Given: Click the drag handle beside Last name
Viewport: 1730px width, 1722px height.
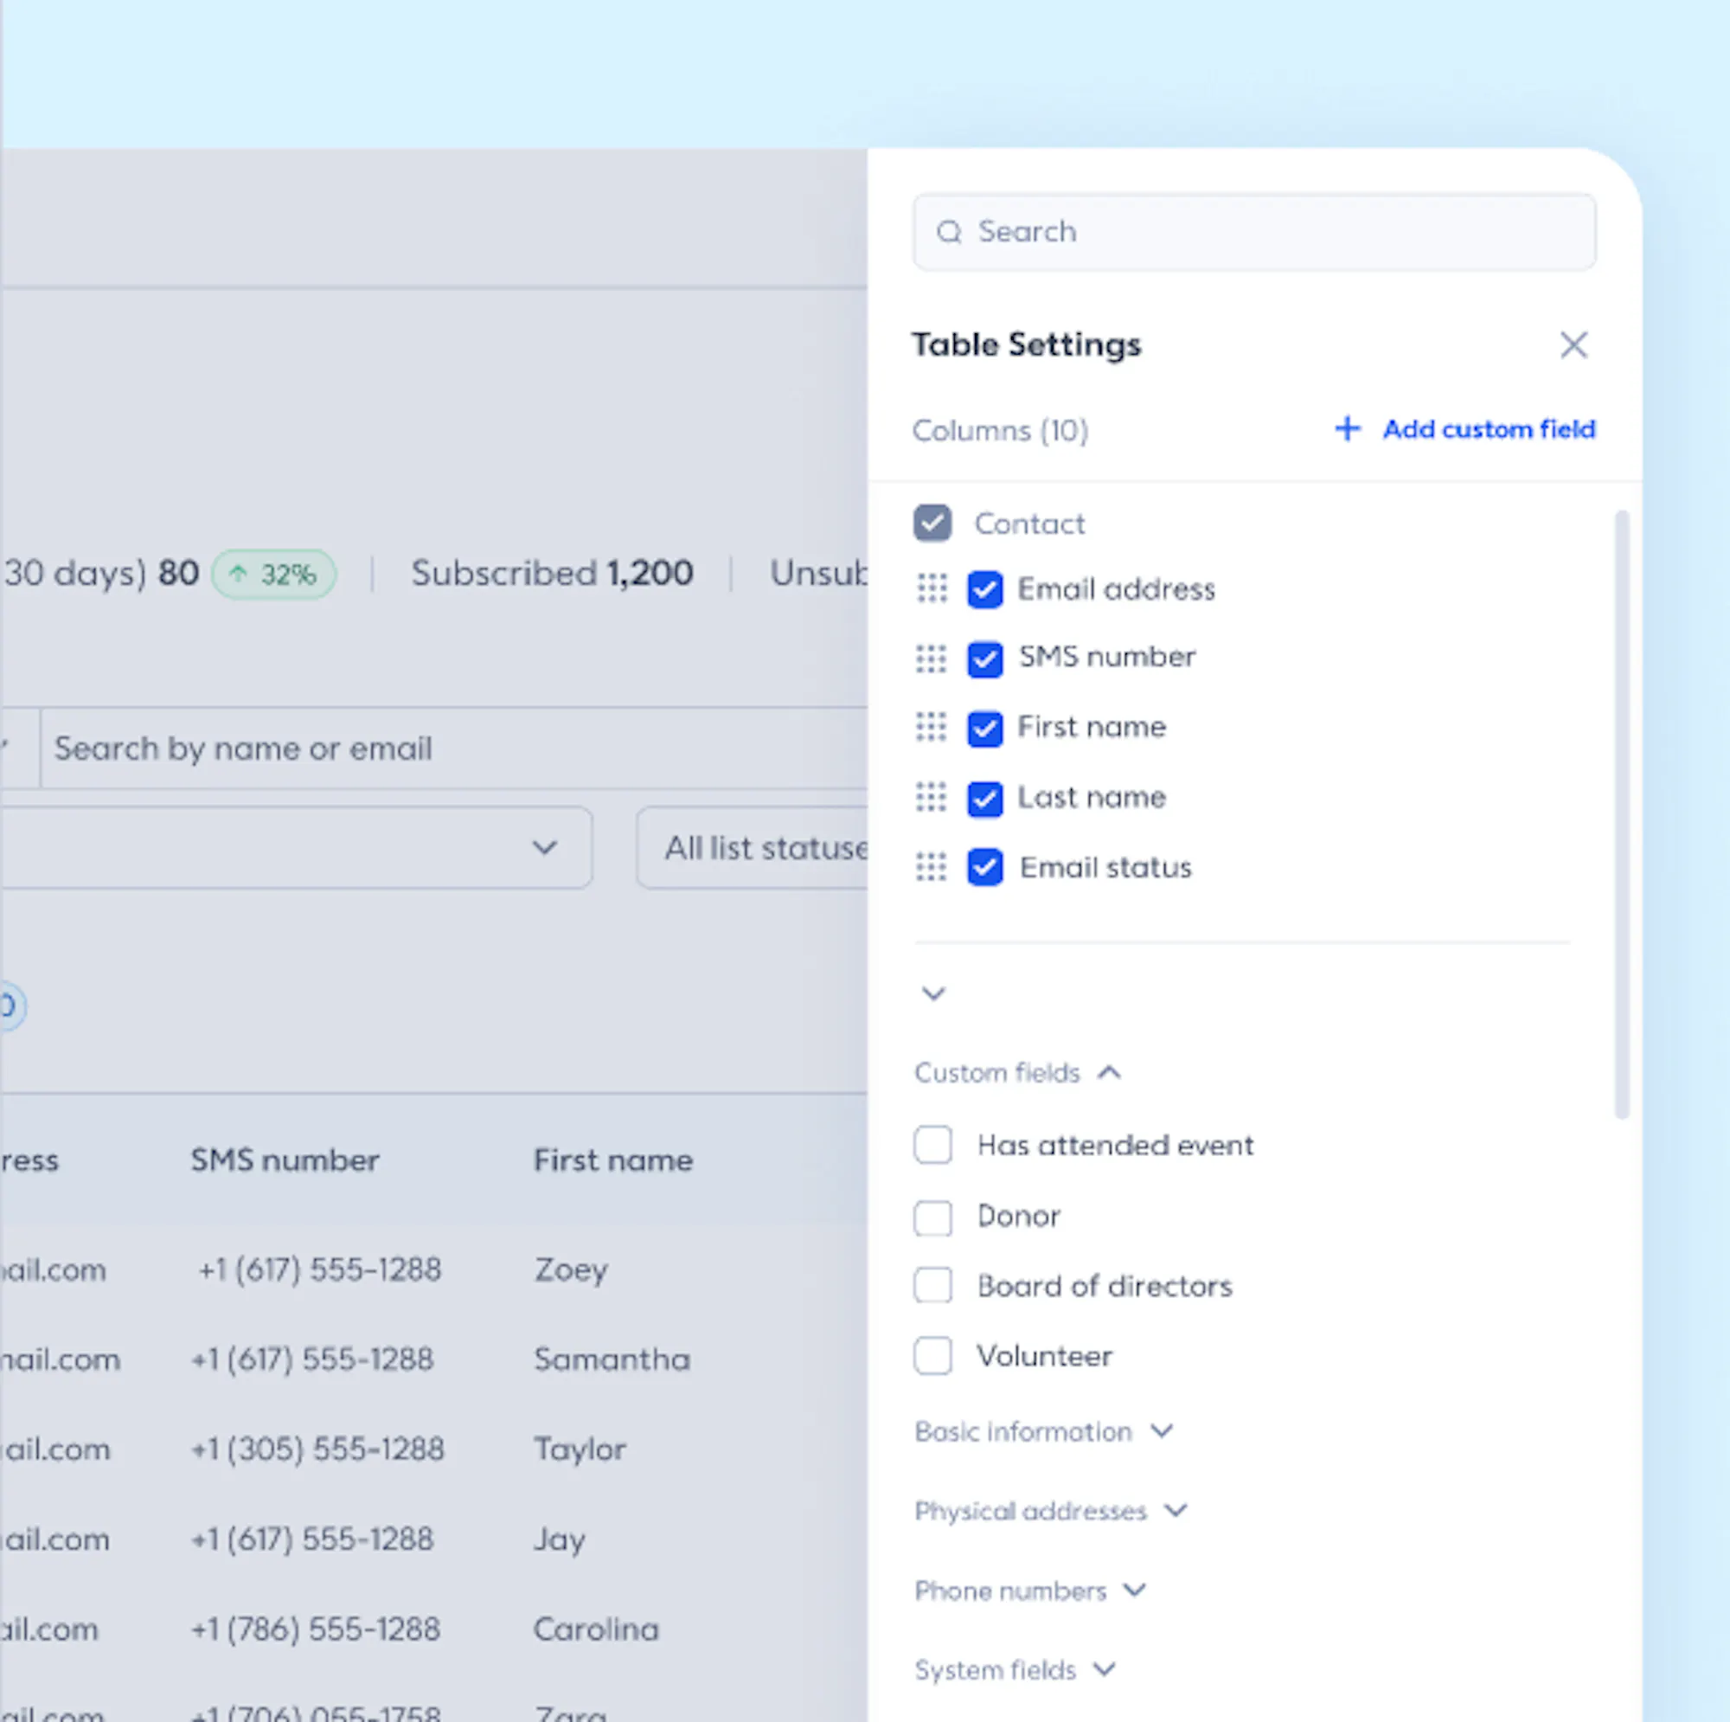Looking at the screenshot, I should click(932, 796).
